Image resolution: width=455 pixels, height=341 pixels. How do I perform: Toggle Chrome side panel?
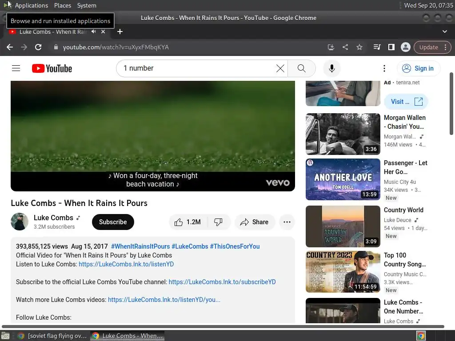coord(391,47)
